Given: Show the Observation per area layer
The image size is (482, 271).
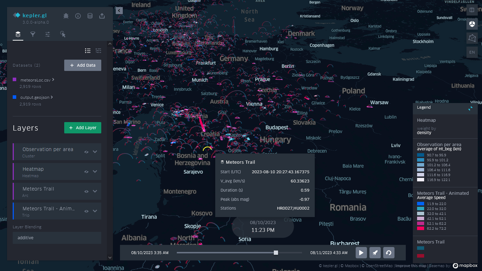Looking at the screenshot, I should (86, 152).
